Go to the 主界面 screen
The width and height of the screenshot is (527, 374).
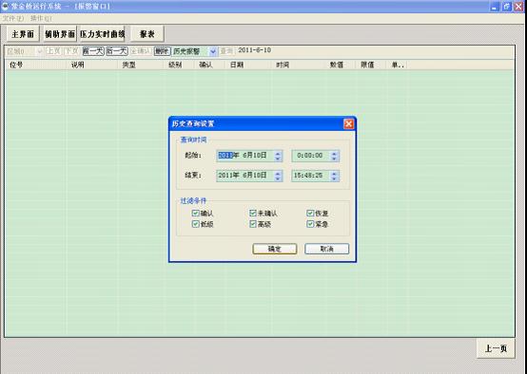click(23, 34)
